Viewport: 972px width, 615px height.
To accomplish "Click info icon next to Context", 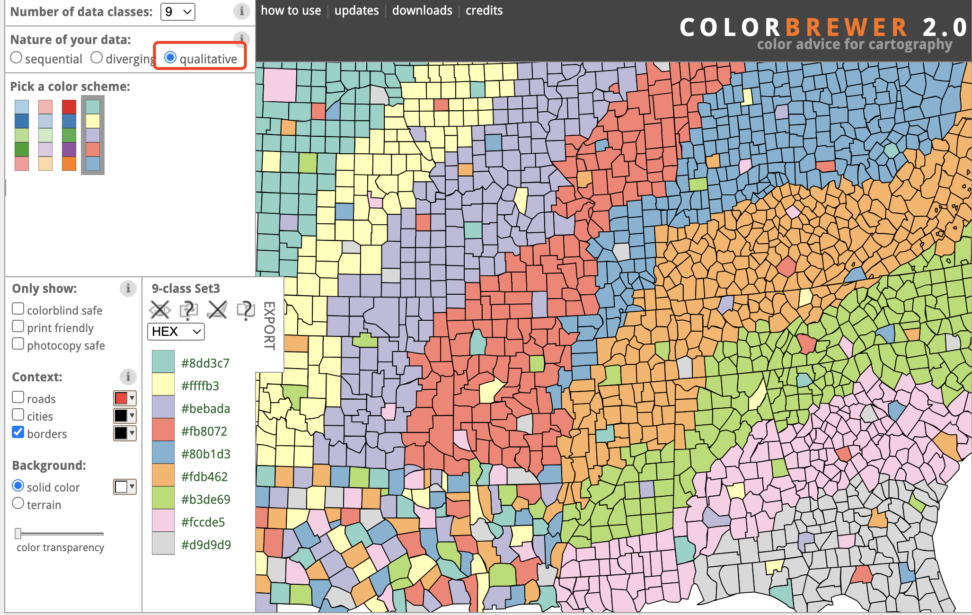I will point(128,377).
